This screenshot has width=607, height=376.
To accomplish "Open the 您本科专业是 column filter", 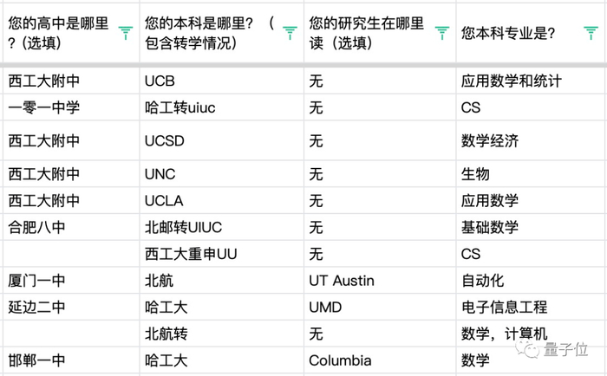I will tap(591, 33).
